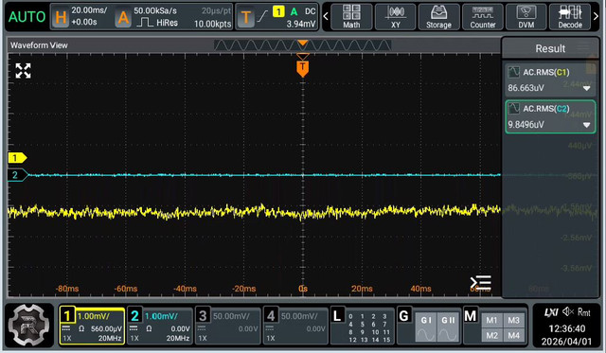Click channel 1 offset 560.00µV
606x353 pixels.
(x=106, y=328)
